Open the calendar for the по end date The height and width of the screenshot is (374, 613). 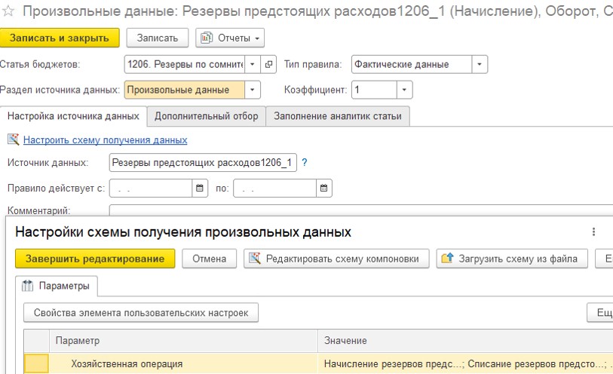(323, 189)
